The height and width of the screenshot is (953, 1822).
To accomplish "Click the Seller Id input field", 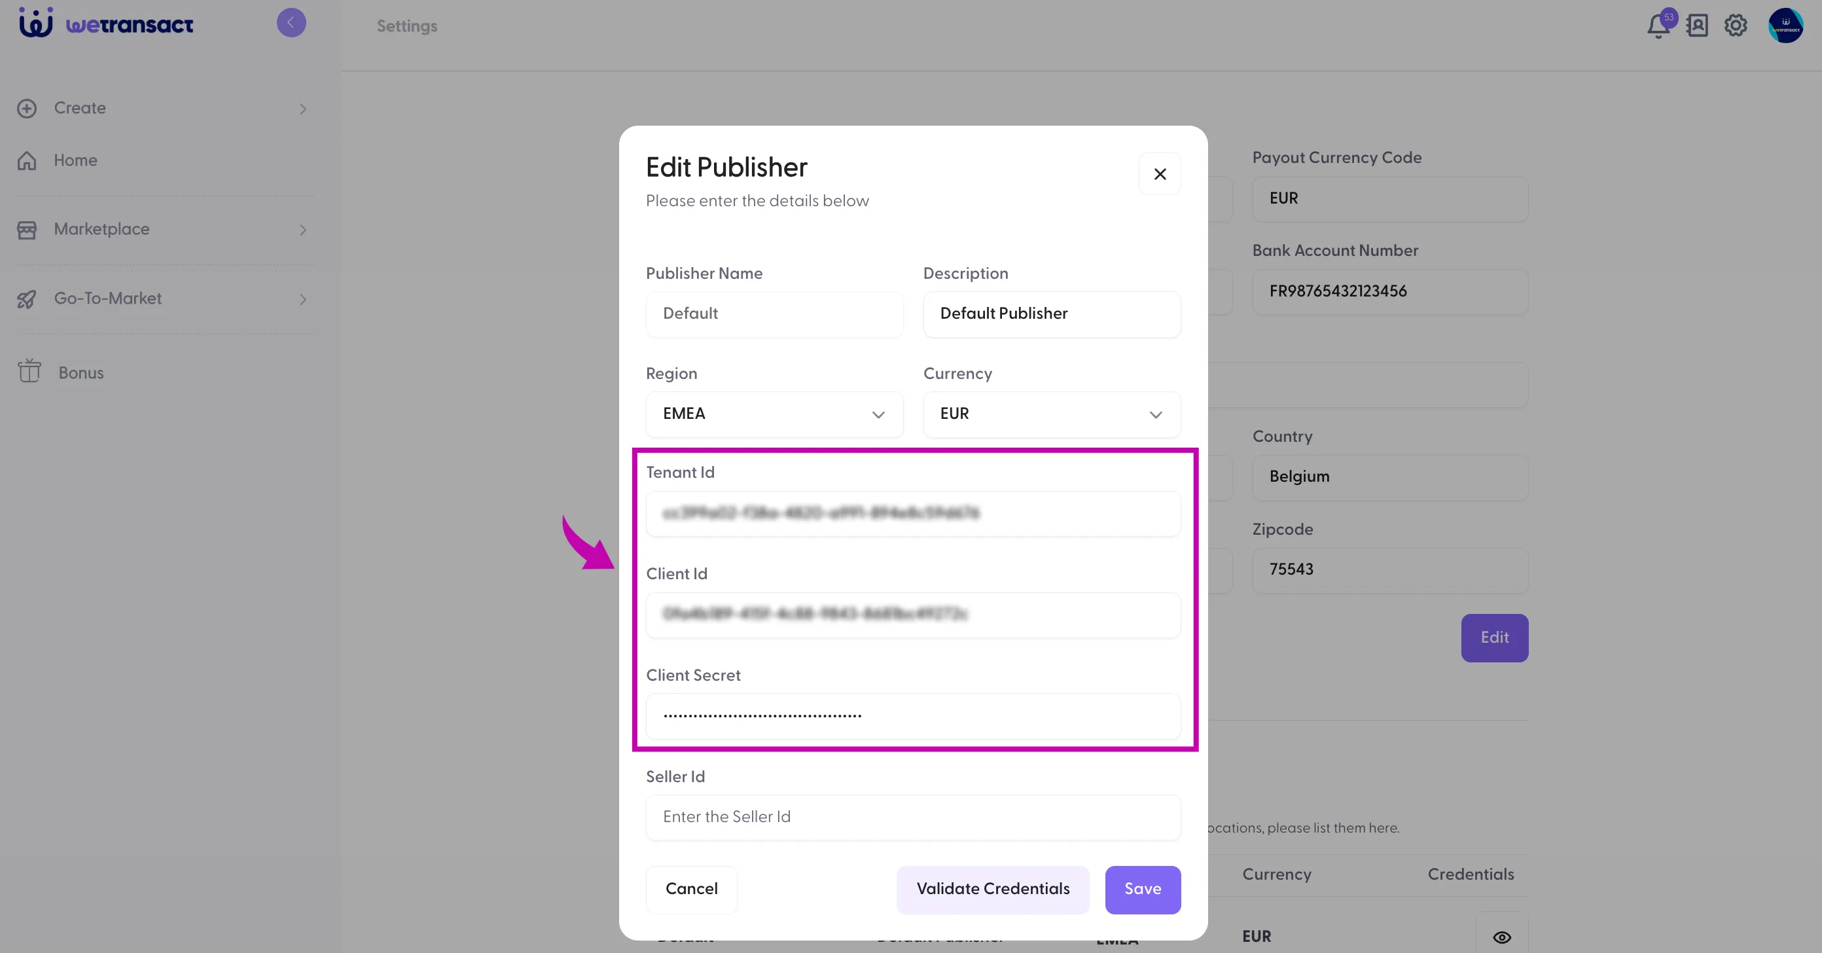I will 913,817.
